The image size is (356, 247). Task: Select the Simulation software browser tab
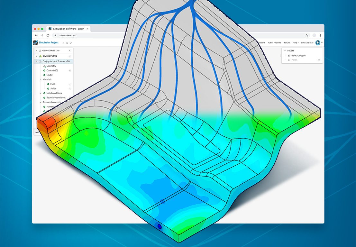(x=68, y=29)
